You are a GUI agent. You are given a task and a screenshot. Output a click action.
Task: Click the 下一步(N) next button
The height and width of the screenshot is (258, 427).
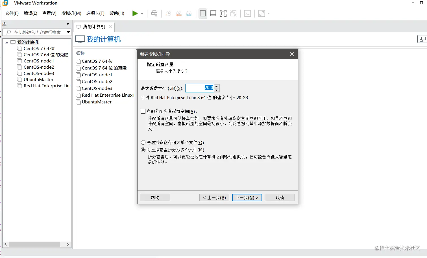[247, 198]
